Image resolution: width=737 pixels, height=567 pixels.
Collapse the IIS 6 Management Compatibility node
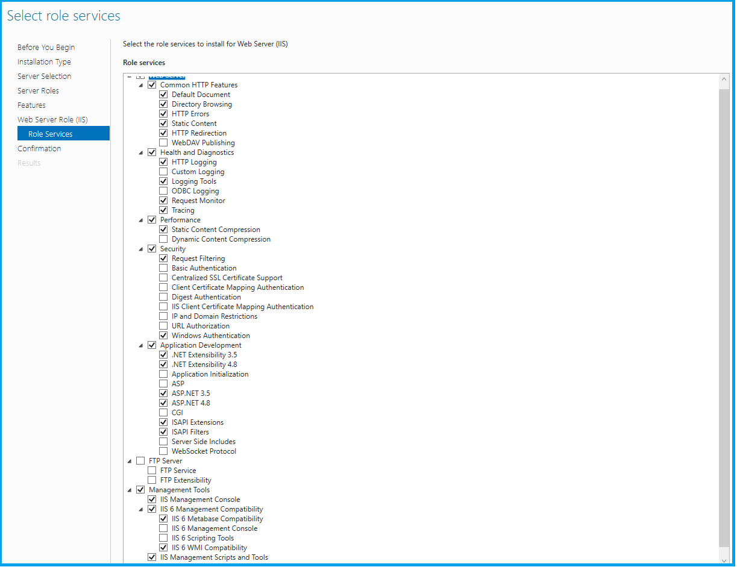point(141,509)
